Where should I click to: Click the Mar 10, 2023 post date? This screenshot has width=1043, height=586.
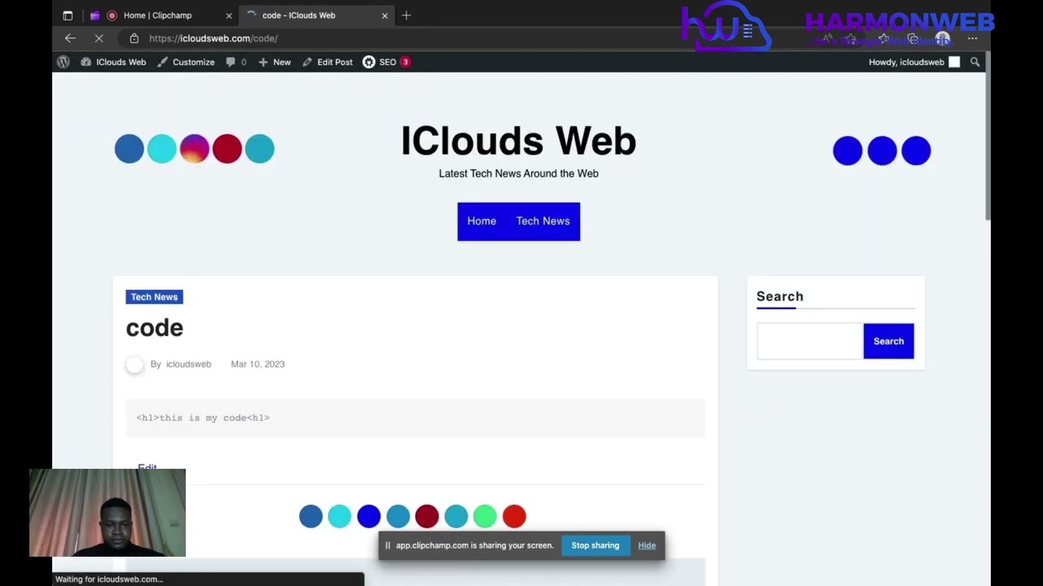tap(257, 364)
